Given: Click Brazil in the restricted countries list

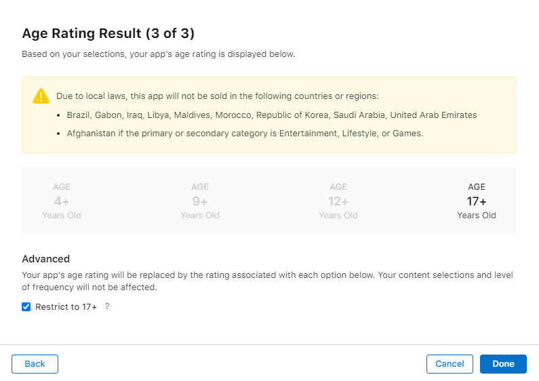Looking at the screenshot, I should 78,115.
